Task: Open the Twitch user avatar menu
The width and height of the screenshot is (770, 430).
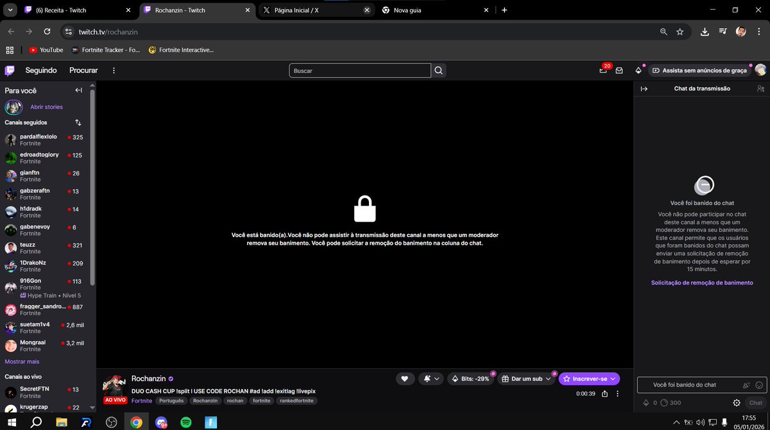Action: coord(760,70)
